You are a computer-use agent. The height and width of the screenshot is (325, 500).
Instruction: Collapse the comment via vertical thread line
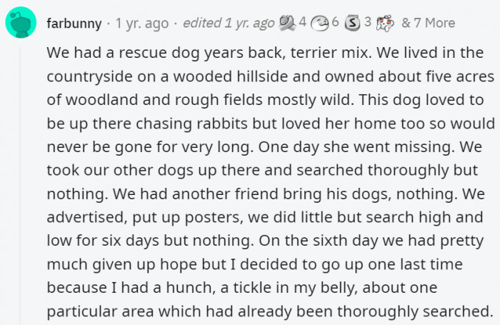[21, 186]
